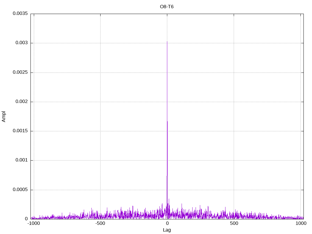The height and width of the screenshot is (234, 312).
Task: Click the 1000 x-axis tick label
Action: 301,223
